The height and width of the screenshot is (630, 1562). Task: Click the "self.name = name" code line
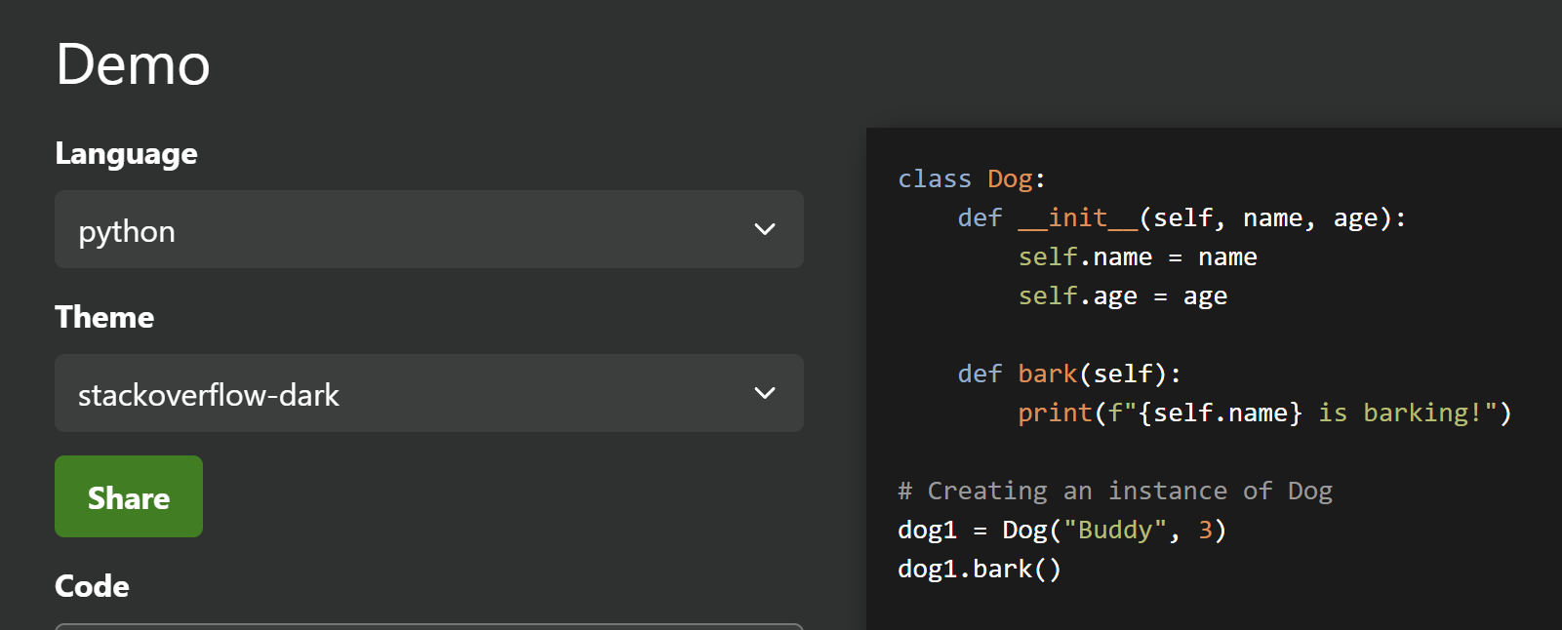point(1138,256)
